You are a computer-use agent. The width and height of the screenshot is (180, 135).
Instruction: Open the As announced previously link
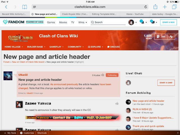64,84
